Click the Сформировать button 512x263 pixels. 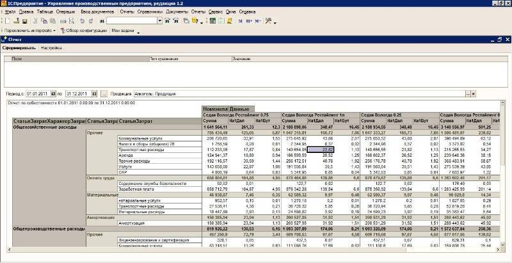[19, 48]
